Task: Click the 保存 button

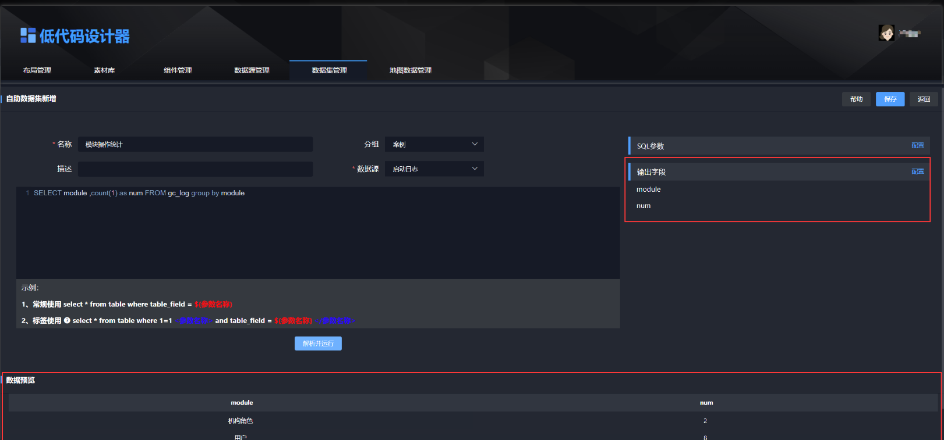Action: tap(890, 99)
